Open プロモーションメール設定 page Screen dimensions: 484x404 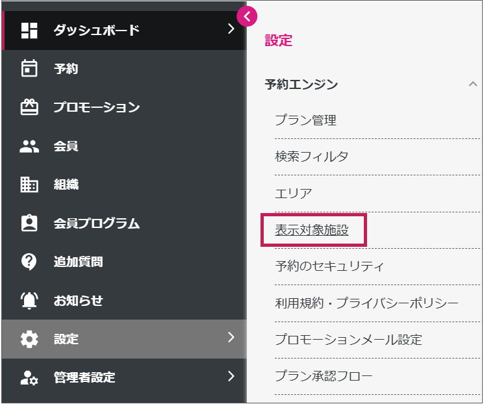pyautogui.click(x=348, y=340)
